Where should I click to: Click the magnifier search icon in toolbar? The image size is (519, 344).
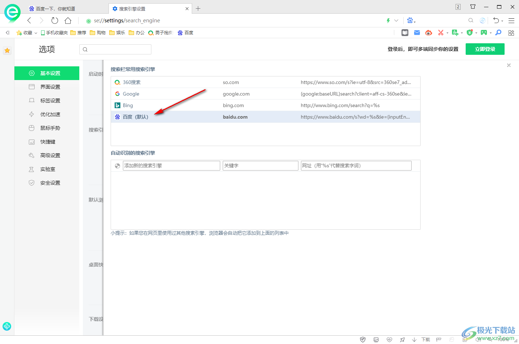[x=471, y=21]
